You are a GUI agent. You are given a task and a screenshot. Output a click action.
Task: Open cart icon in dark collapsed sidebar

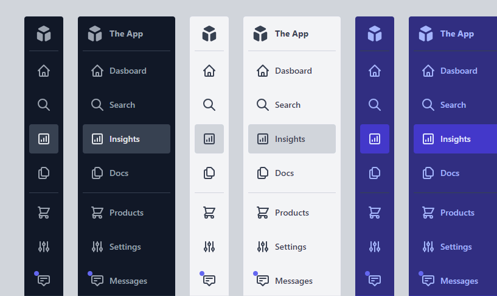pos(44,213)
